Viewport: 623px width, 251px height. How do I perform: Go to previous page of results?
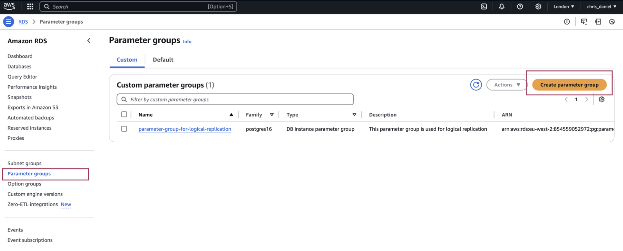click(x=566, y=100)
